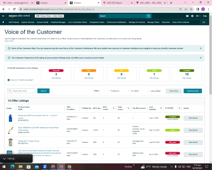Expand the CX Health filter dropdown

134,91
